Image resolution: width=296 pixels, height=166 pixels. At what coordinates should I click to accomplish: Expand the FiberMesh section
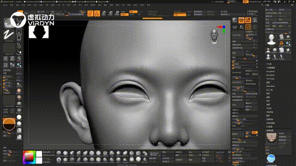(x=271, y=86)
